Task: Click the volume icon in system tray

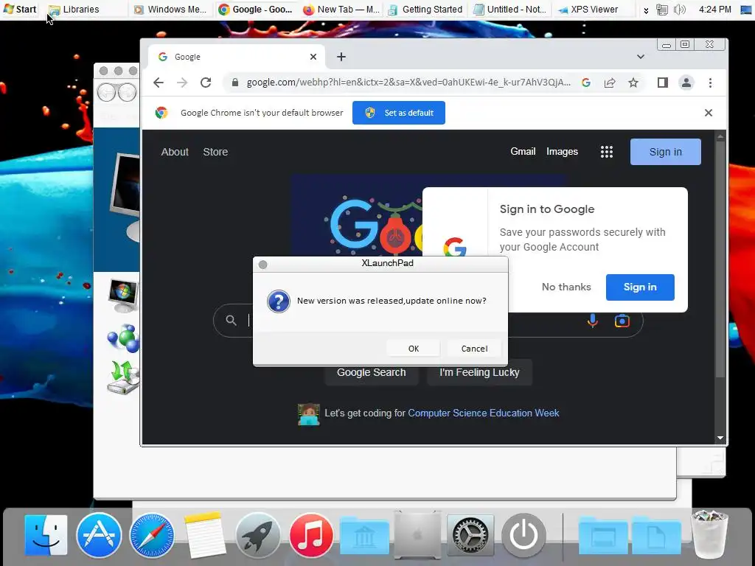Action: [679, 10]
